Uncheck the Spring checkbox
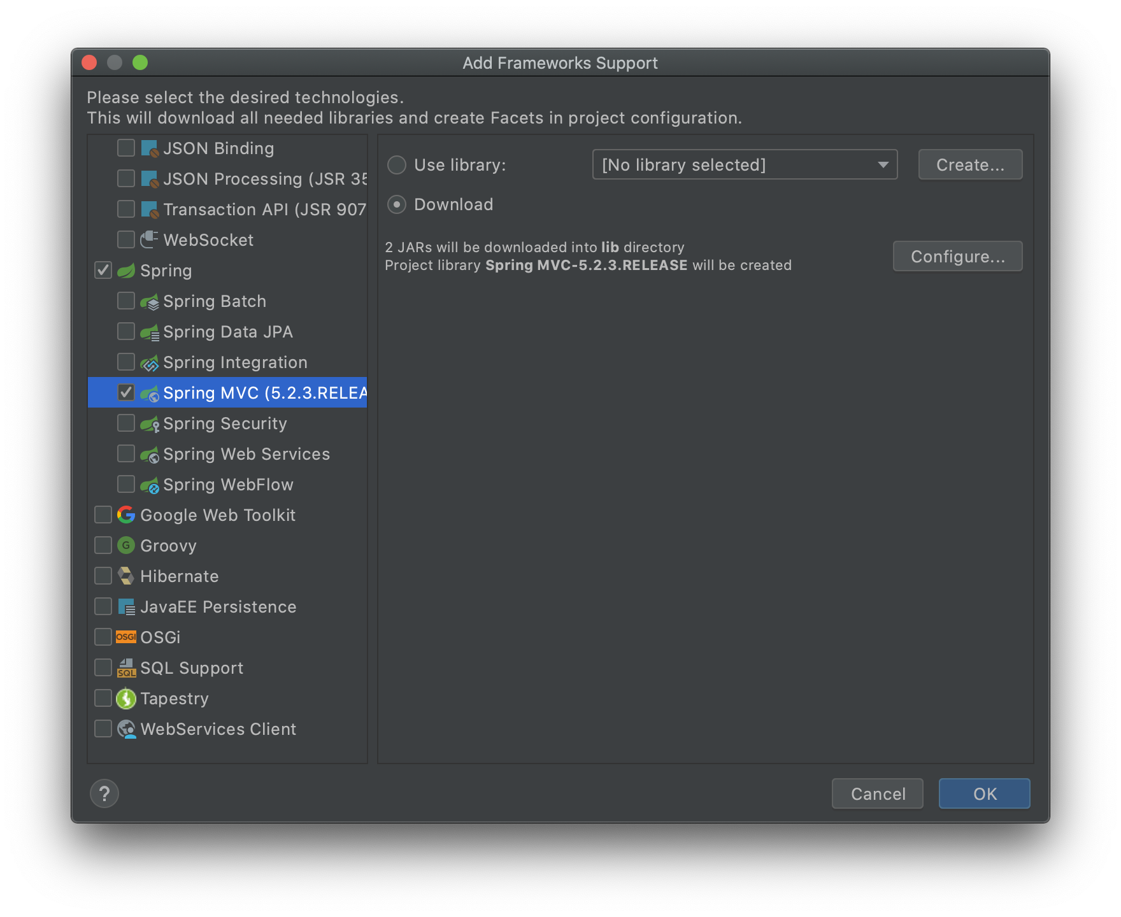 tap(103, 270)
